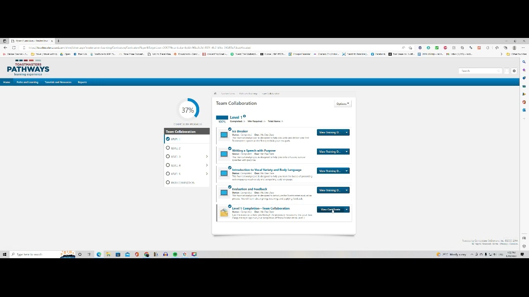Expand Level 4 with its chevron
529x297 pixels.
click(x=207, y=165)
